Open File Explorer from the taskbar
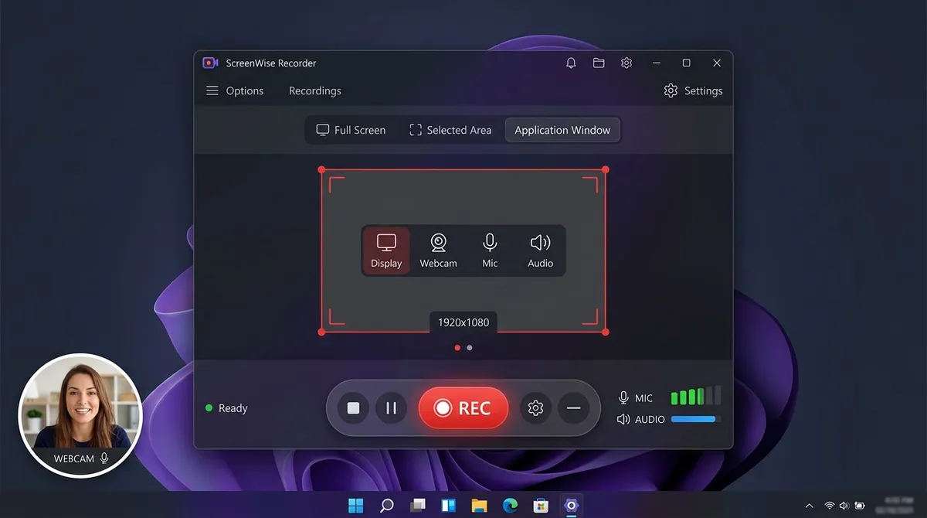The width and height of the screenshot is (927, 518). (480, 506)
